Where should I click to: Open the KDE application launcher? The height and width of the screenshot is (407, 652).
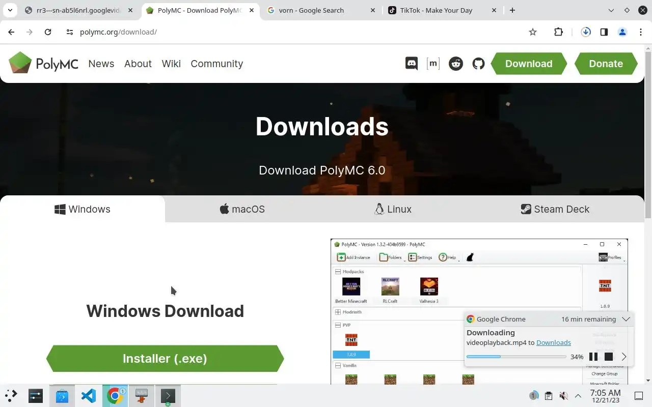click(11, 395)
